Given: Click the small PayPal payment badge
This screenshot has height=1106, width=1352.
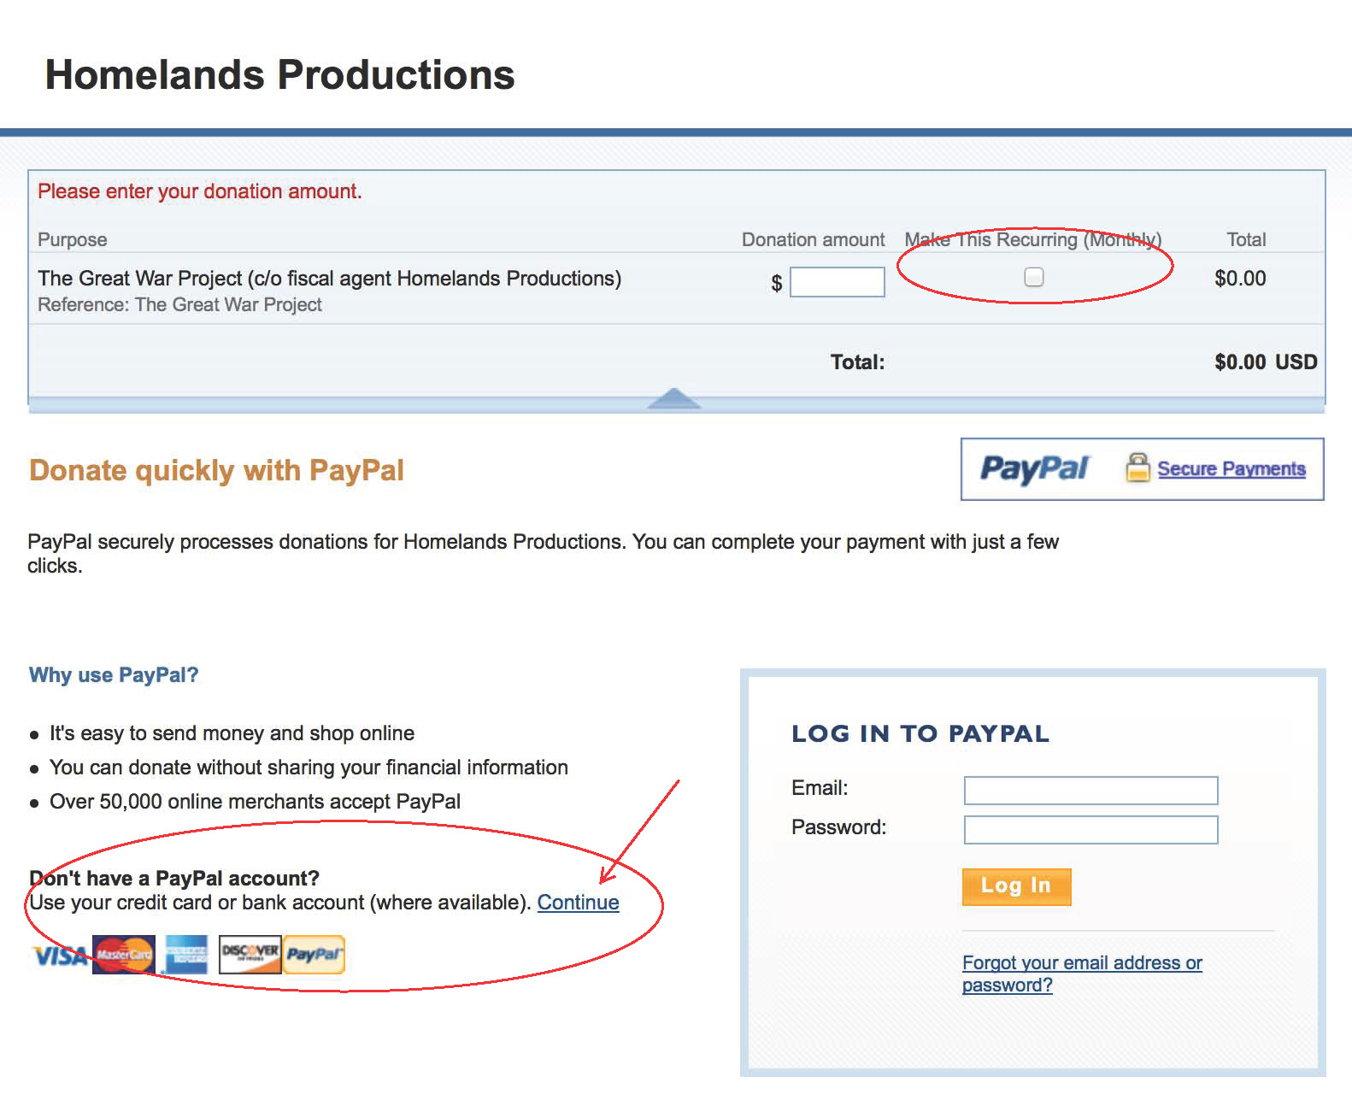Looking at the screenshot, I should click(x=314, y=955).
